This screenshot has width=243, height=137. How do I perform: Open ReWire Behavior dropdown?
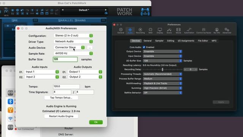pyautogui.click(x=163, y=93)
